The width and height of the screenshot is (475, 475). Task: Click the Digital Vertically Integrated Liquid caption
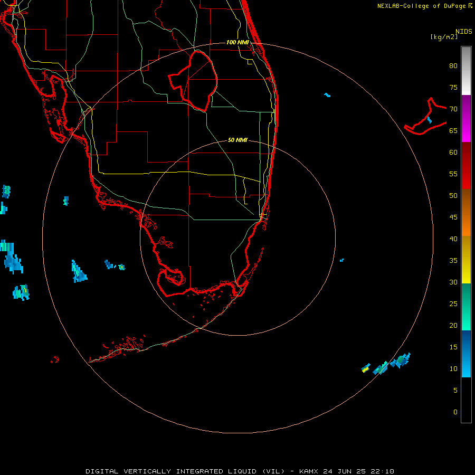tap(185, 471)
